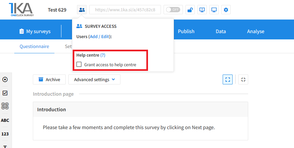The image size is (294, 148).
Task: Open the Advanced settings dropdown
Action: coord(94,79)
